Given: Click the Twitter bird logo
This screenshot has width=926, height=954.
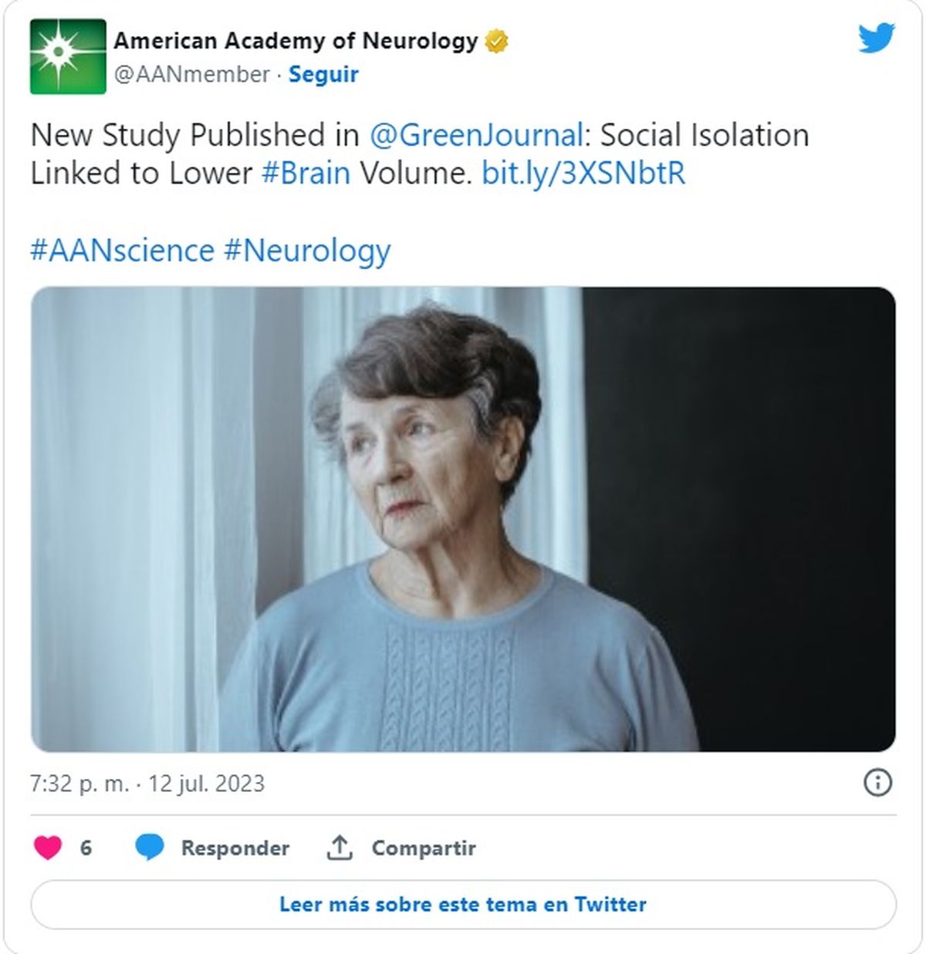Looking at the screenshot, I should tap(876, 38).
